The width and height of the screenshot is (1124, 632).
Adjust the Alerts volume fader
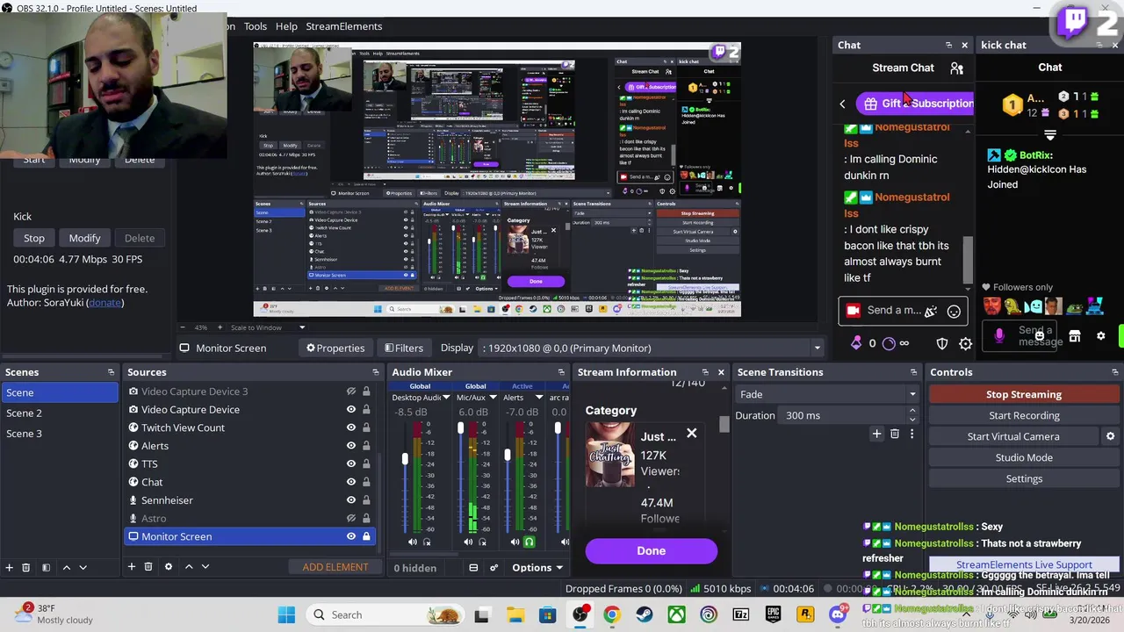coord(507,455)
